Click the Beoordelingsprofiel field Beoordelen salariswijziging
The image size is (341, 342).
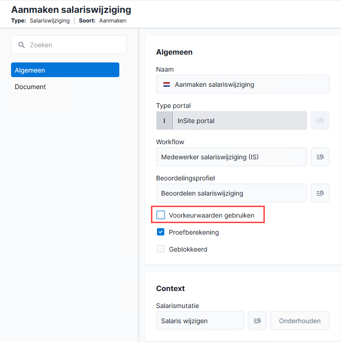232,193
